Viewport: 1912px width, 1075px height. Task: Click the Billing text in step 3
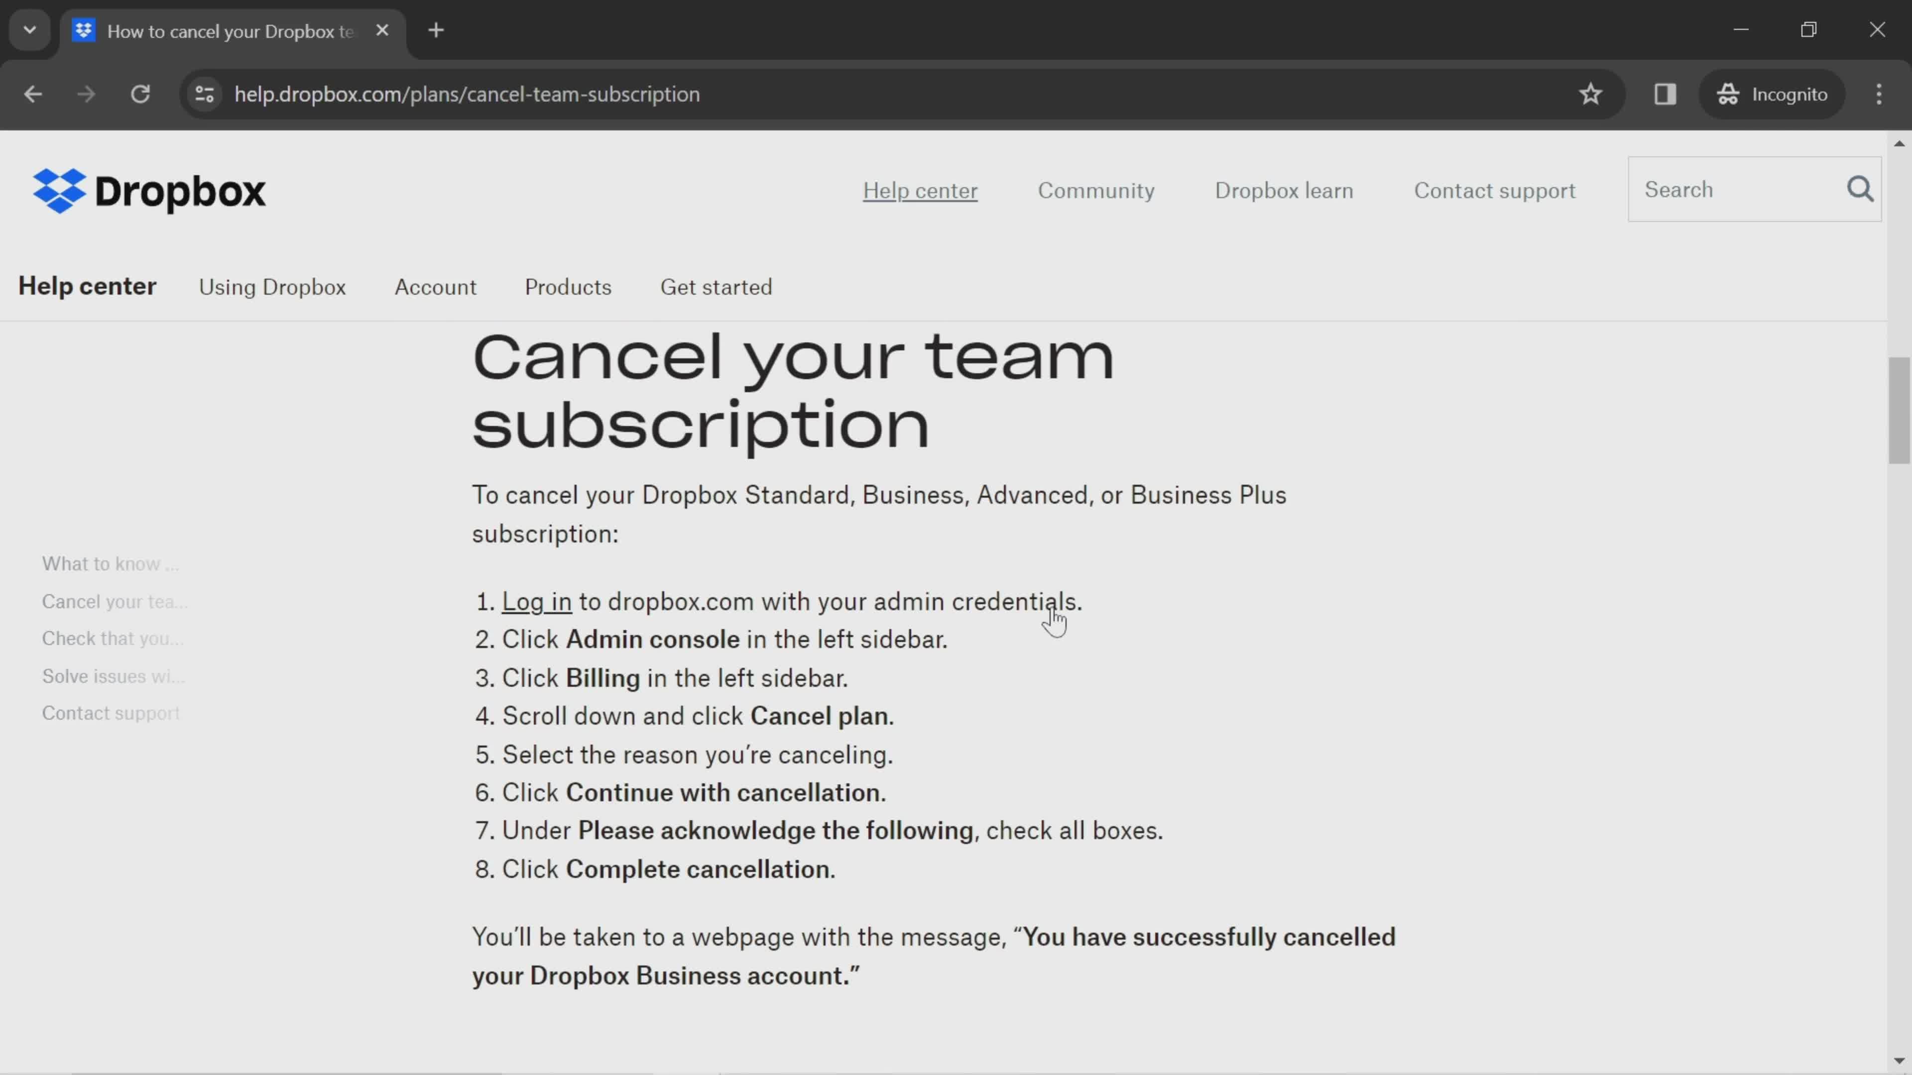pos(602,678)
